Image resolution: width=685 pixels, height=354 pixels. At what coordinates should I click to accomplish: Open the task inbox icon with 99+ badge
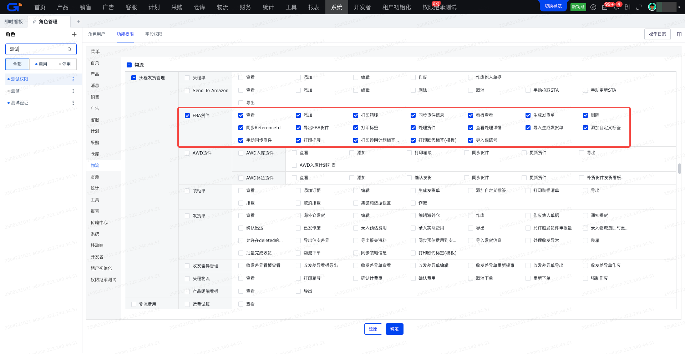(x=605, y=7)
